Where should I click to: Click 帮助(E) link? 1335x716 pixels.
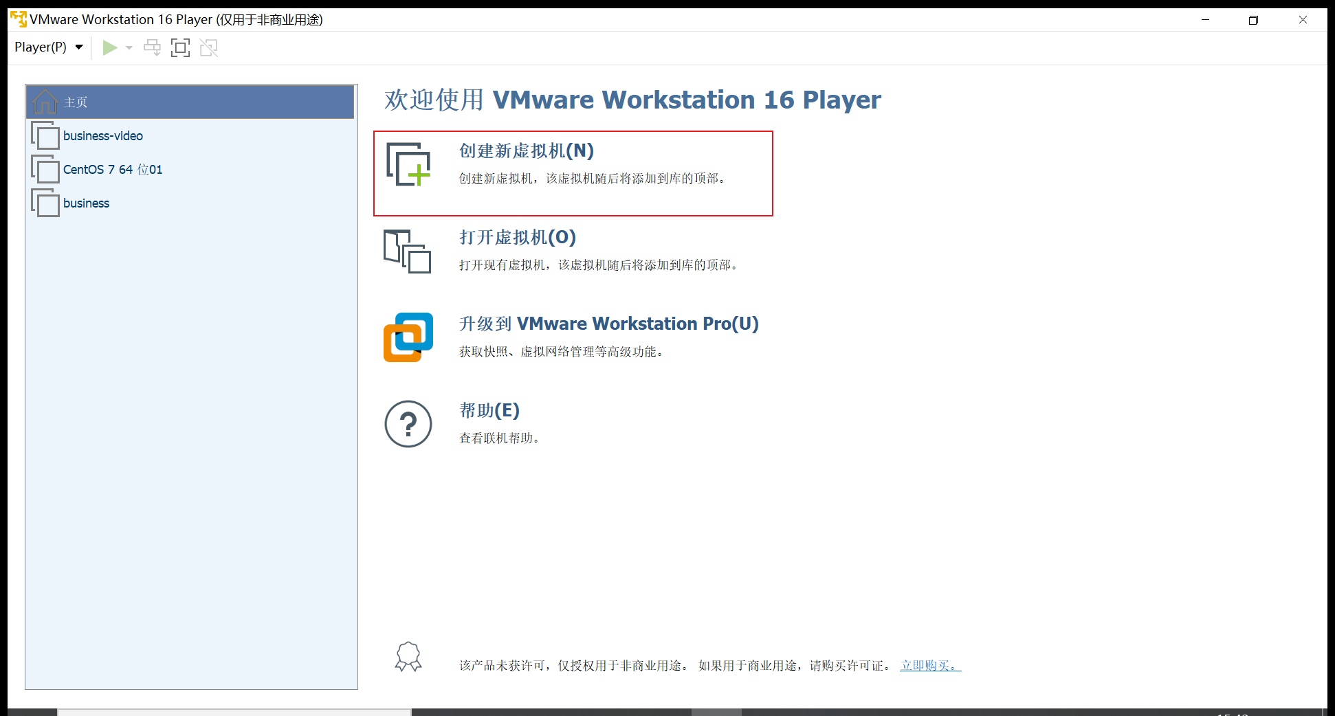point(489,411)
